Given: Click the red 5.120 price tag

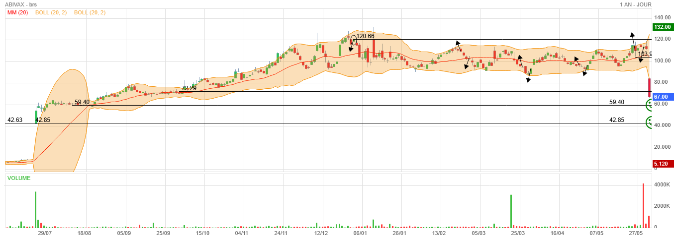Looking at the screenshot, I should tap(663, 164).
